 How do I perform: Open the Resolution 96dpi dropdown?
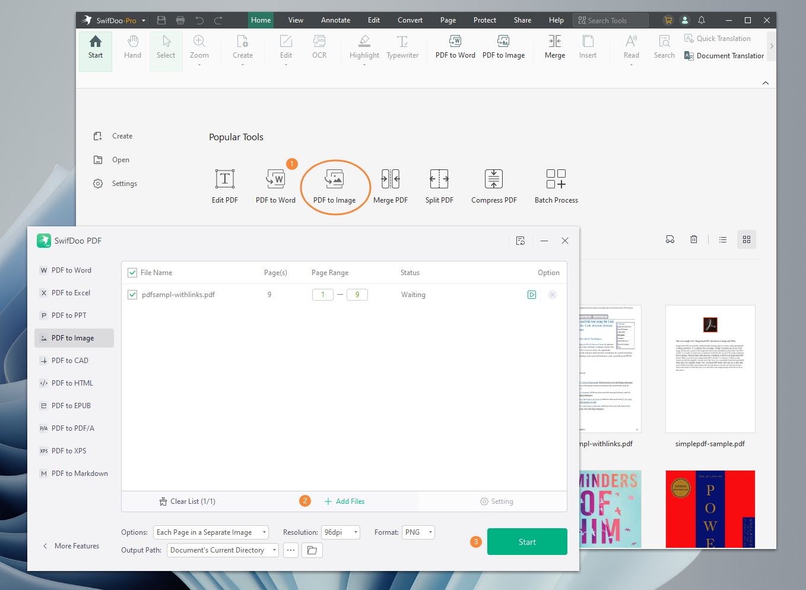[341, 532]
